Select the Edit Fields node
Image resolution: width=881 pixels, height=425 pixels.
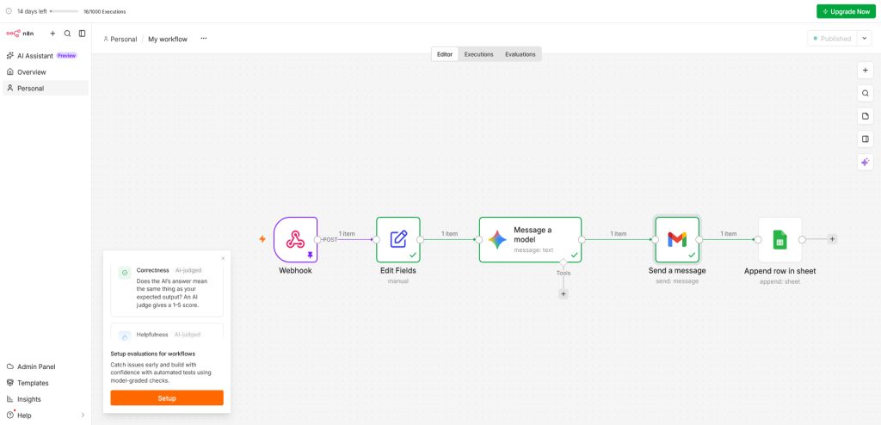[x=398, y=239]
